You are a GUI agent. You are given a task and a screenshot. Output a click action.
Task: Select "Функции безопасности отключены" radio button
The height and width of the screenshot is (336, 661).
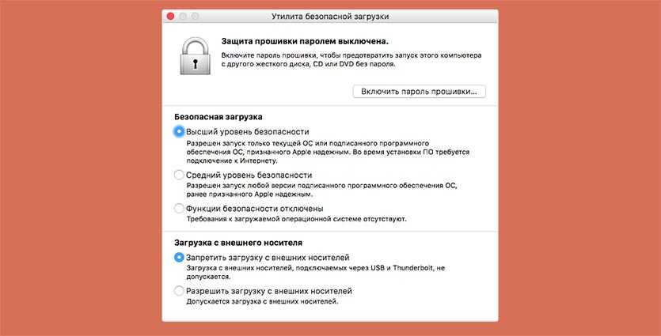click(179, 208)
